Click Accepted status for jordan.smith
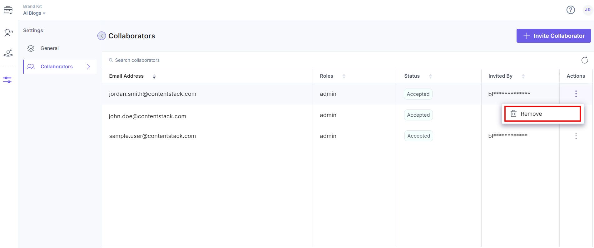The height and width of the screenshot is (248, 594). [418, 94]
